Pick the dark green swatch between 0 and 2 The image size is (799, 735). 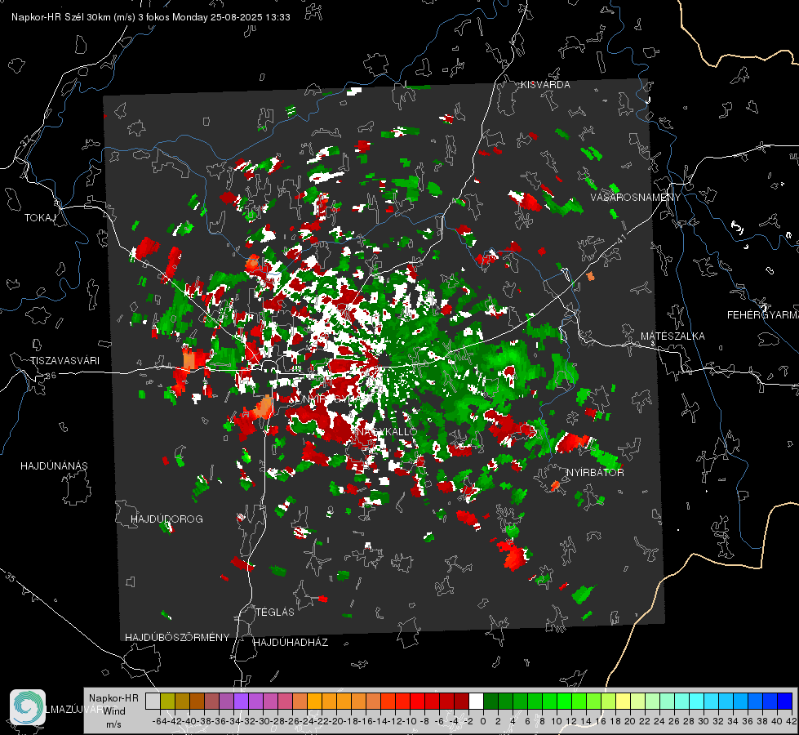(x=490, y=701)
